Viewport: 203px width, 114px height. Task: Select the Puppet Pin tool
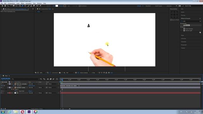click(40, 6)
